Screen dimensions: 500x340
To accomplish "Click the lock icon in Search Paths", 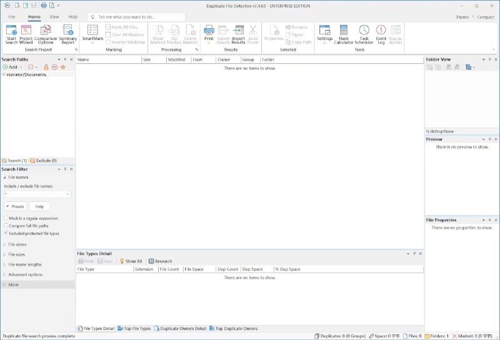I will pos(46,67).
